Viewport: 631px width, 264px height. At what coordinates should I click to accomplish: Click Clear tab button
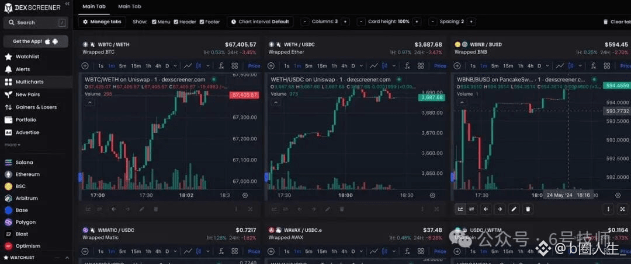tap(616, 22)
